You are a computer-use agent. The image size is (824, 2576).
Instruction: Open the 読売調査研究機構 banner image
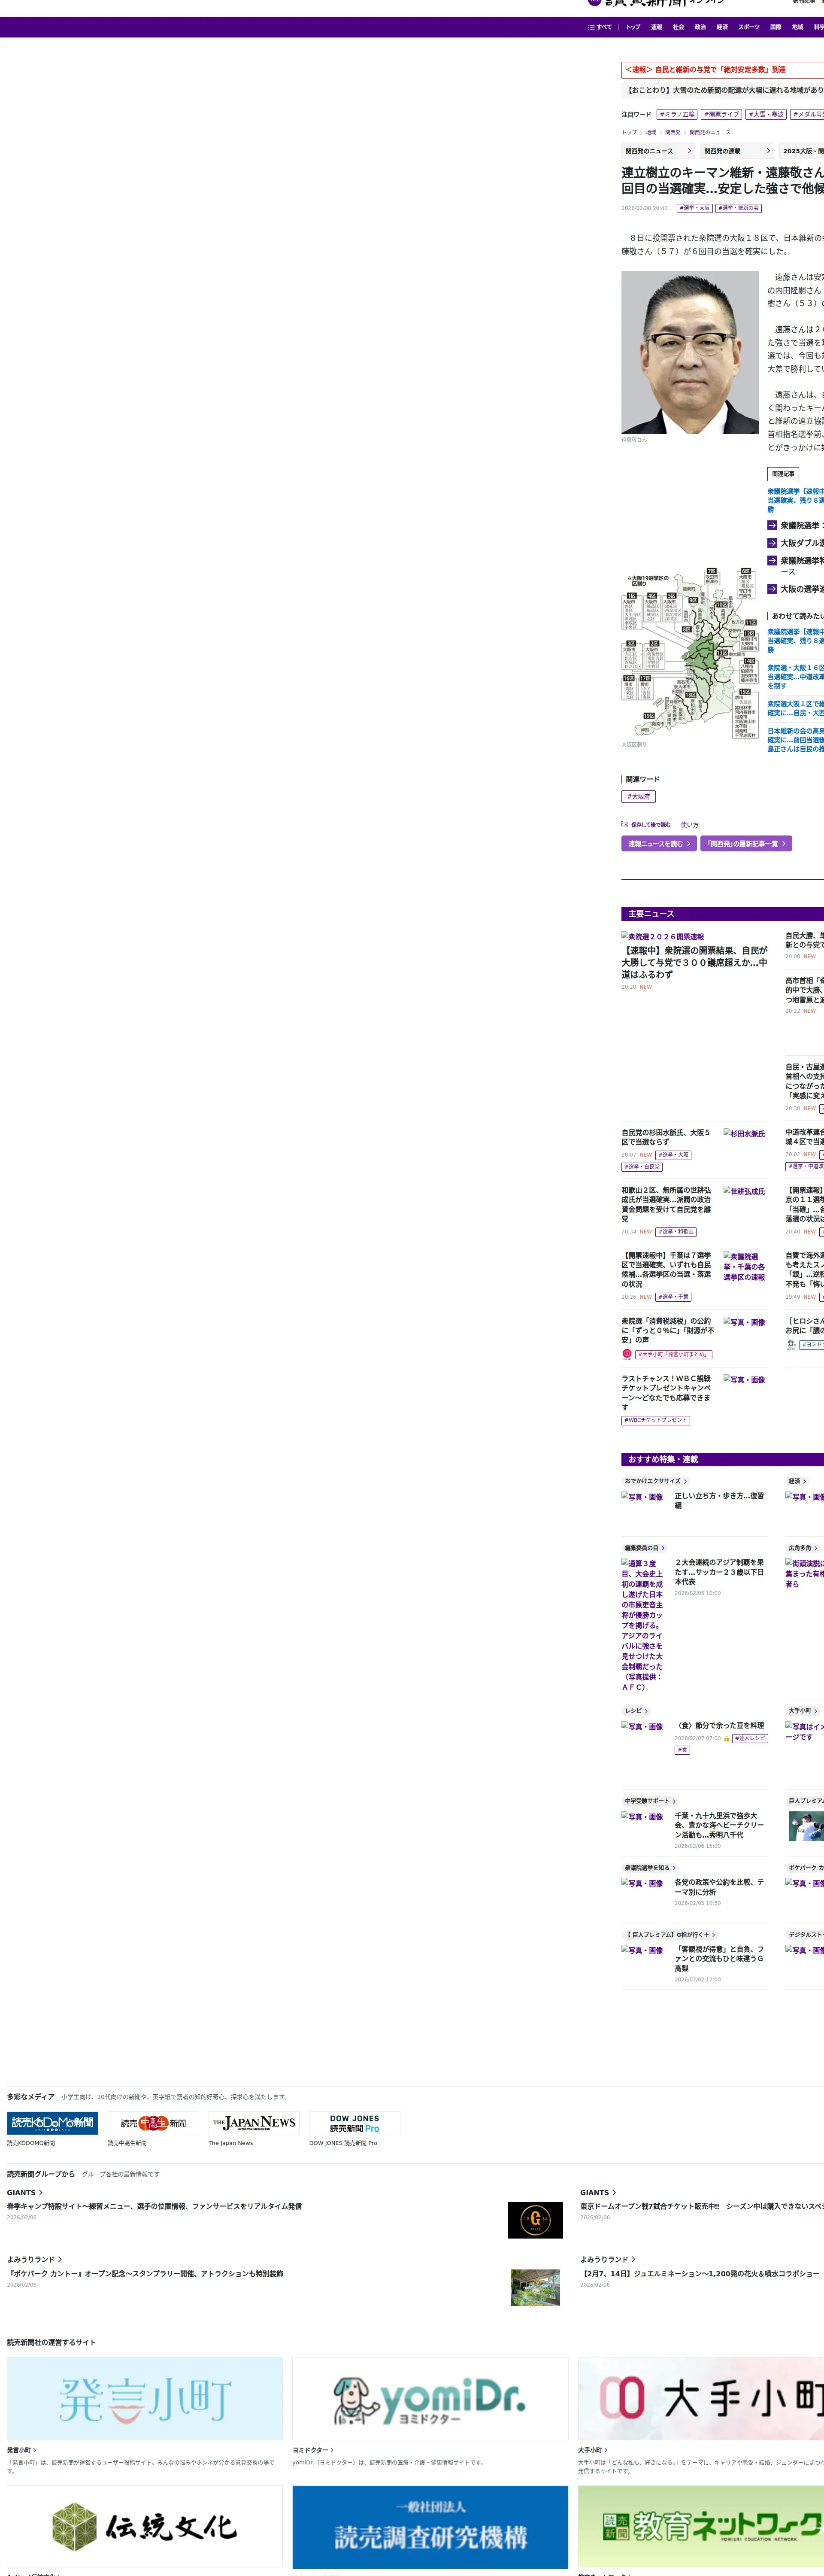point(430,2527)
